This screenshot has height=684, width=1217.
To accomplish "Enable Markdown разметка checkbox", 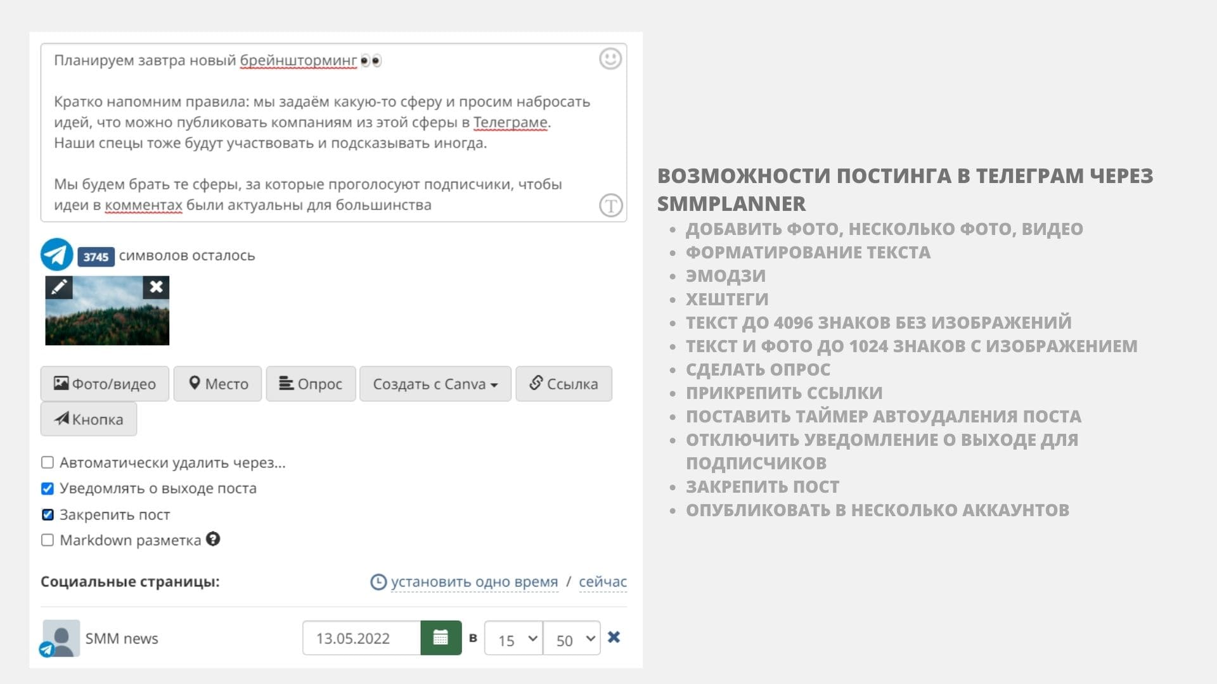I will click(x=48, y=540).
